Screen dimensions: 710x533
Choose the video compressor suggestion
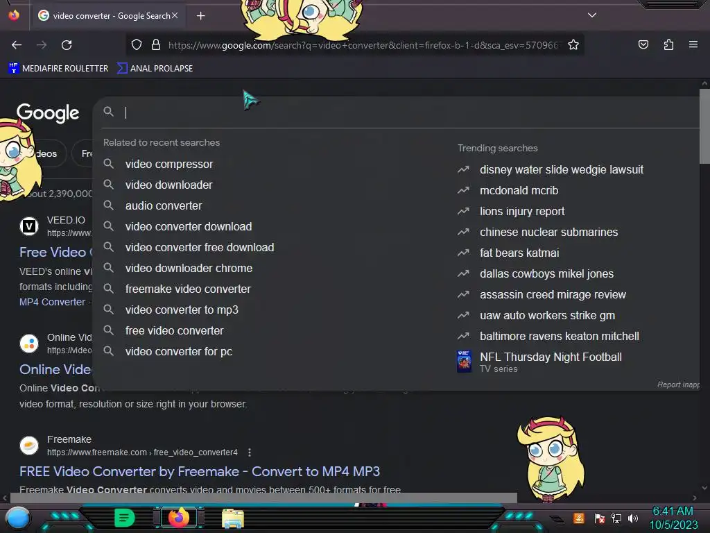pos(169,164)
